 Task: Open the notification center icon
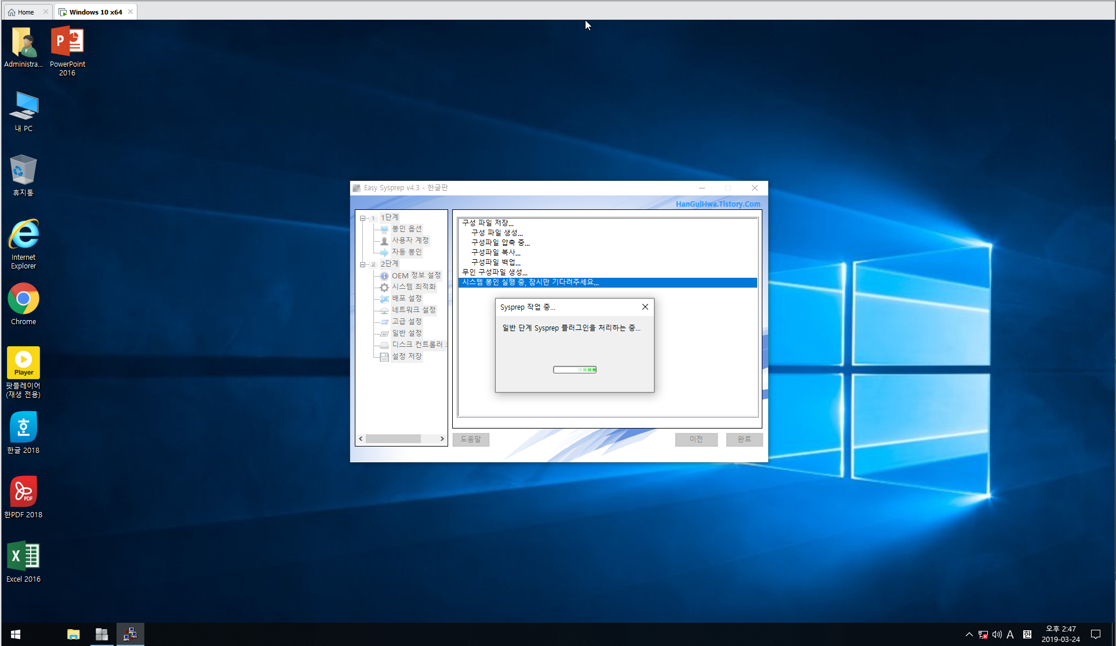pyautogui.click(x=1096, y=634)
